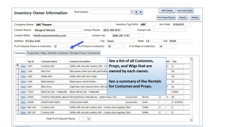View the White Shirt record 1005
Screen dimensions: 226x127
click(23, 77)
